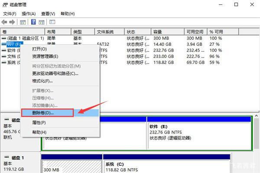Choose 打开(O) from context menu
Viewport: 260px width, 173px height.
(x=39, y=49)
